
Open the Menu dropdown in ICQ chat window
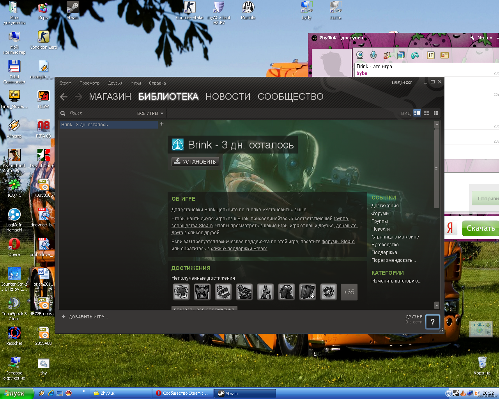tap(485, 38)
